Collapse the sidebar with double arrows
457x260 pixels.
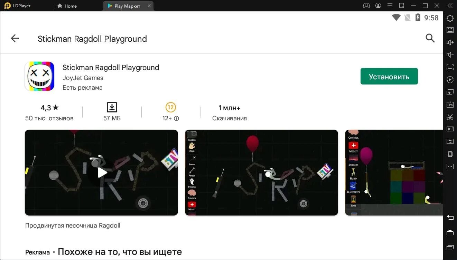click(450, 6)
